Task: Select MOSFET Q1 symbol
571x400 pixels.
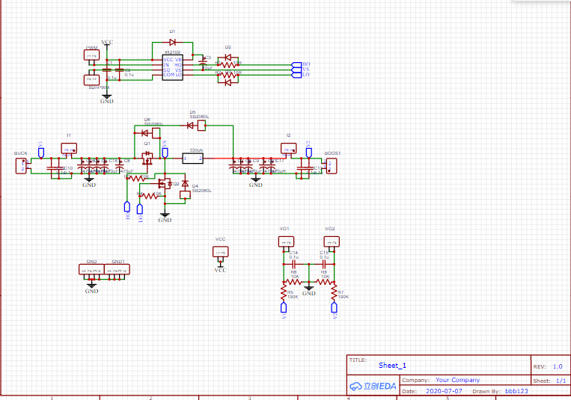Action: [x=147, y=159]
